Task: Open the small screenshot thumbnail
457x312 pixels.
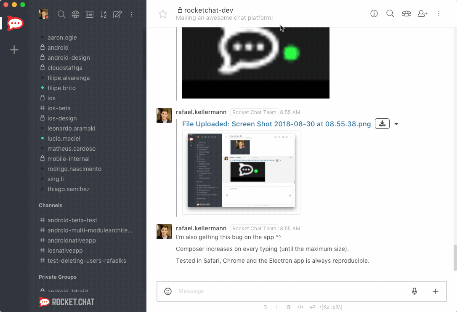Action: 241,173
